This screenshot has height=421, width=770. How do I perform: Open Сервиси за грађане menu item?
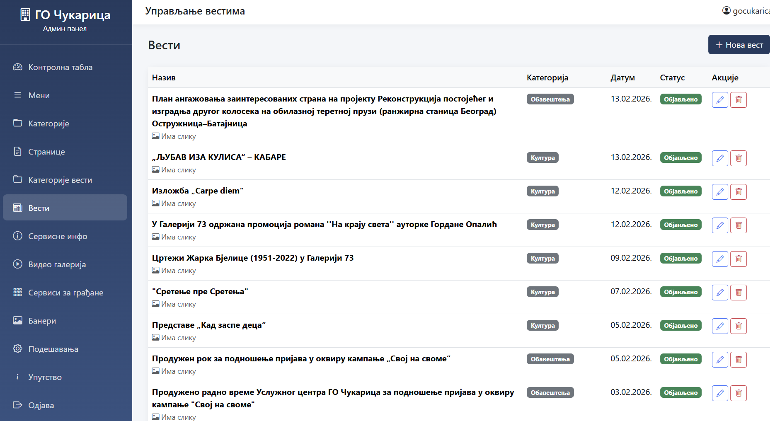click(x=65, y=293)
